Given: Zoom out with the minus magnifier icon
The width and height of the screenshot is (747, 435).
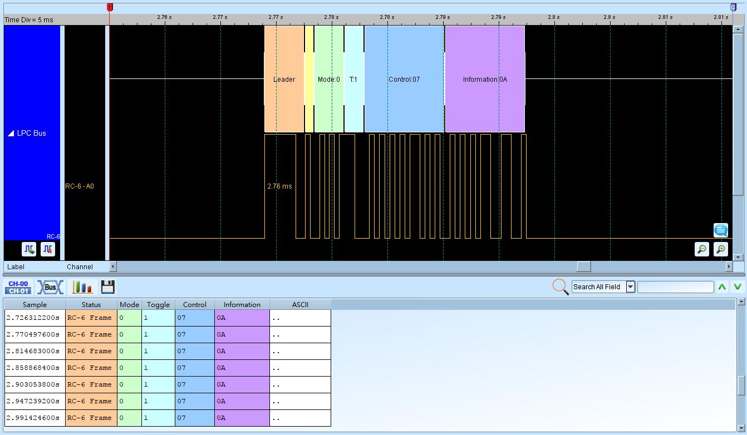Looking at the screenshot, I should click(x=702, y=249).
